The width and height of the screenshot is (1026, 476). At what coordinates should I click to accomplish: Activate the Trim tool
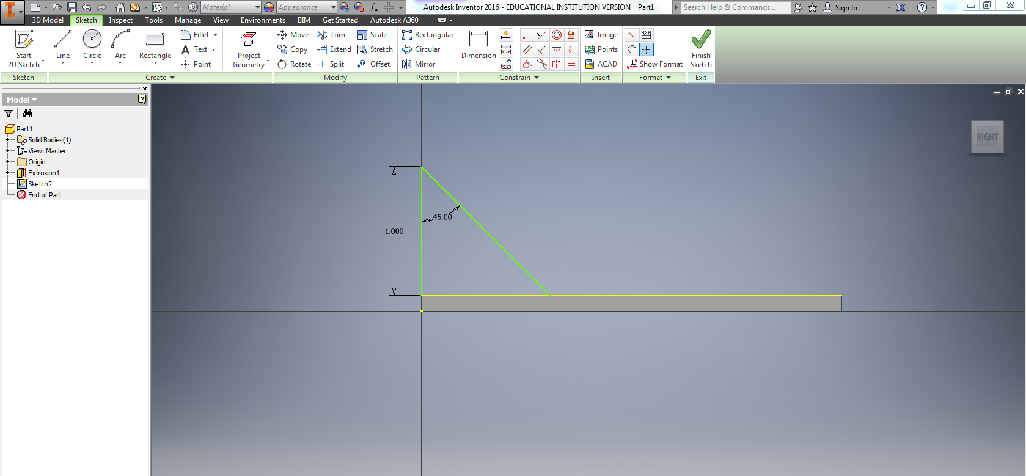pyautogui.click(x=331, y=35)
